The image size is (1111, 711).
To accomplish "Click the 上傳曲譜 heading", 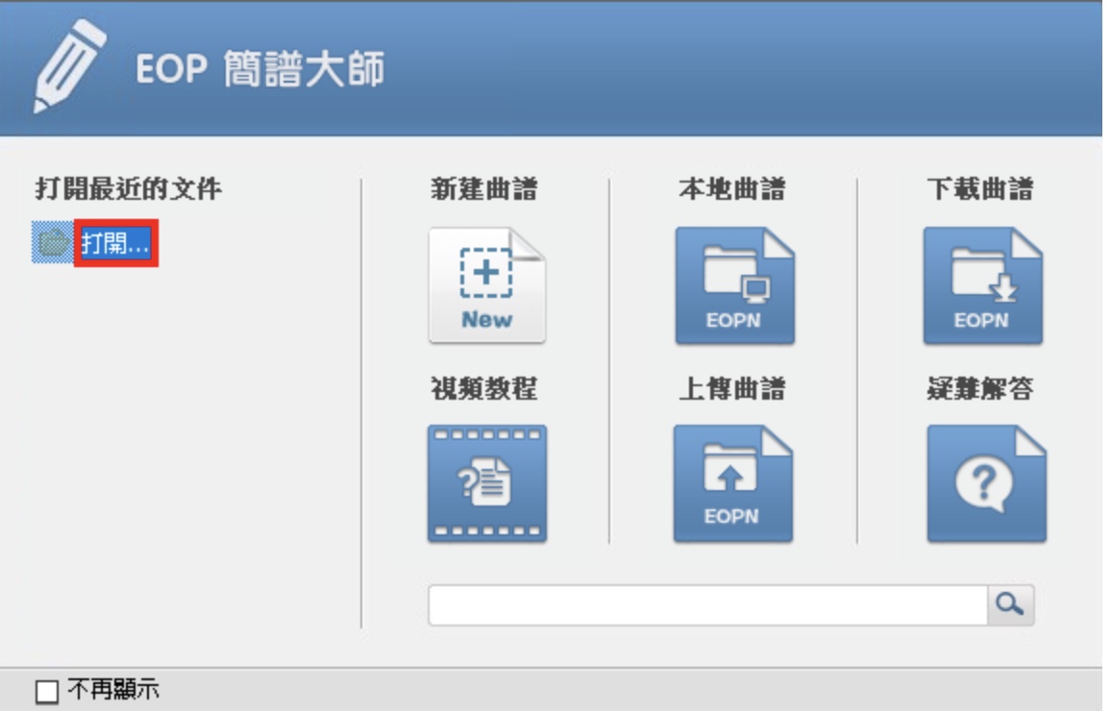I will [x=732, y=388].
